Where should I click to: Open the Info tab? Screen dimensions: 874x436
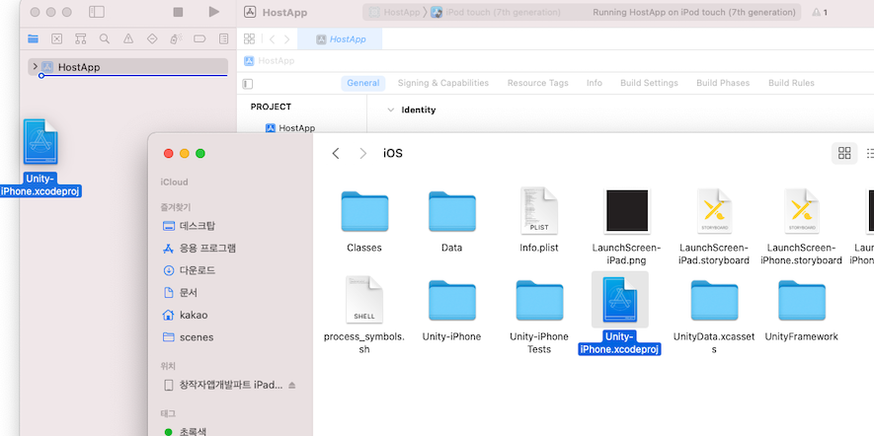coord(595,83)
